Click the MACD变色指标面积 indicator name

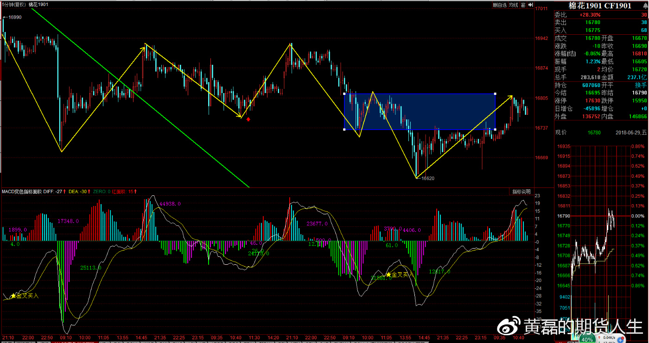pyautogui.click(x=21, y=191)
